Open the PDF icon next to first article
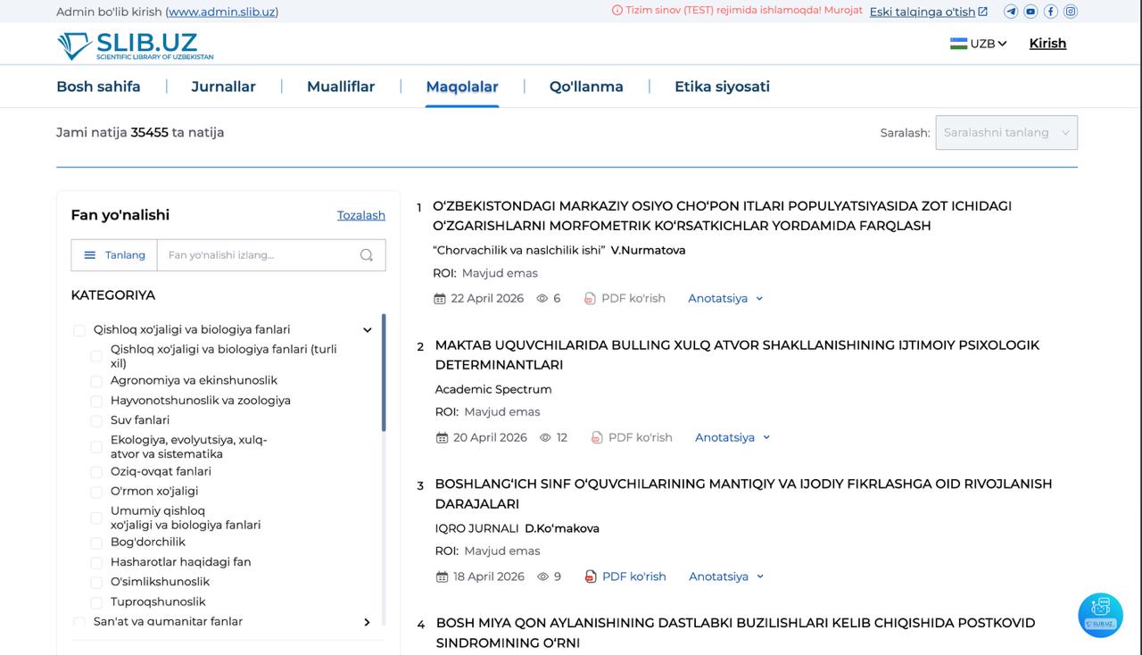 point(590,298)
